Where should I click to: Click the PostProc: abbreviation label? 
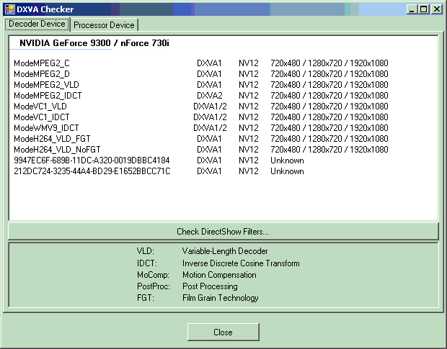pyautogui.click(x=154, y=286)
